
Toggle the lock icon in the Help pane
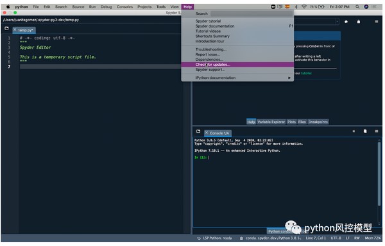[359, 22]
